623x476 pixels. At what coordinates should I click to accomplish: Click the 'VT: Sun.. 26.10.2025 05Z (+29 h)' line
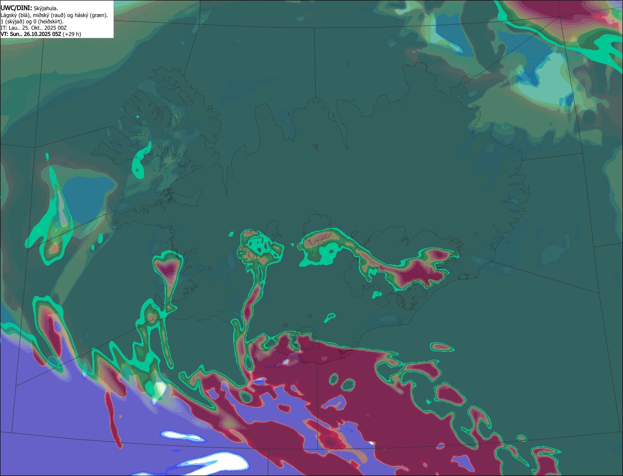click(41, 34)
